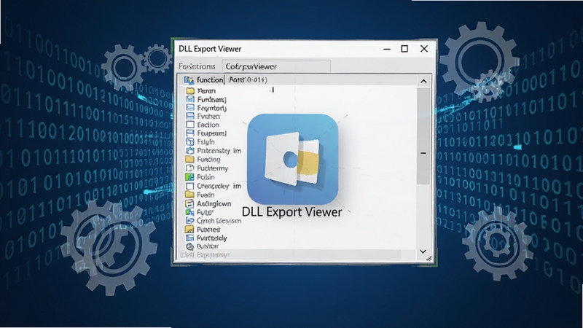Click the icon beside Foupeam]
The image size is (583, 328).
coord(190,133)
